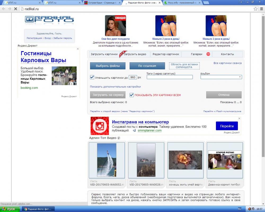This screenshot has width=265, height=212.
Task: Click the tags input field
Action: (x=170, y=77)
